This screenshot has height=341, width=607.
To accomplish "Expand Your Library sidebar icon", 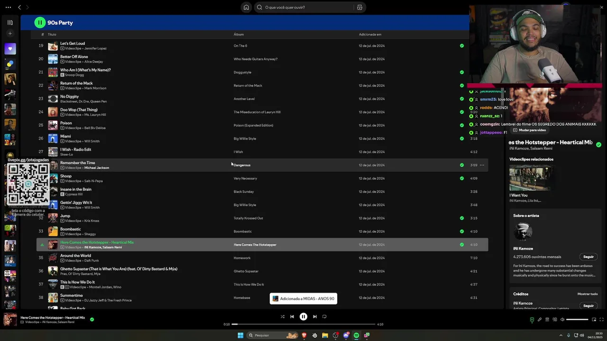I will click(x=10, y=22).
